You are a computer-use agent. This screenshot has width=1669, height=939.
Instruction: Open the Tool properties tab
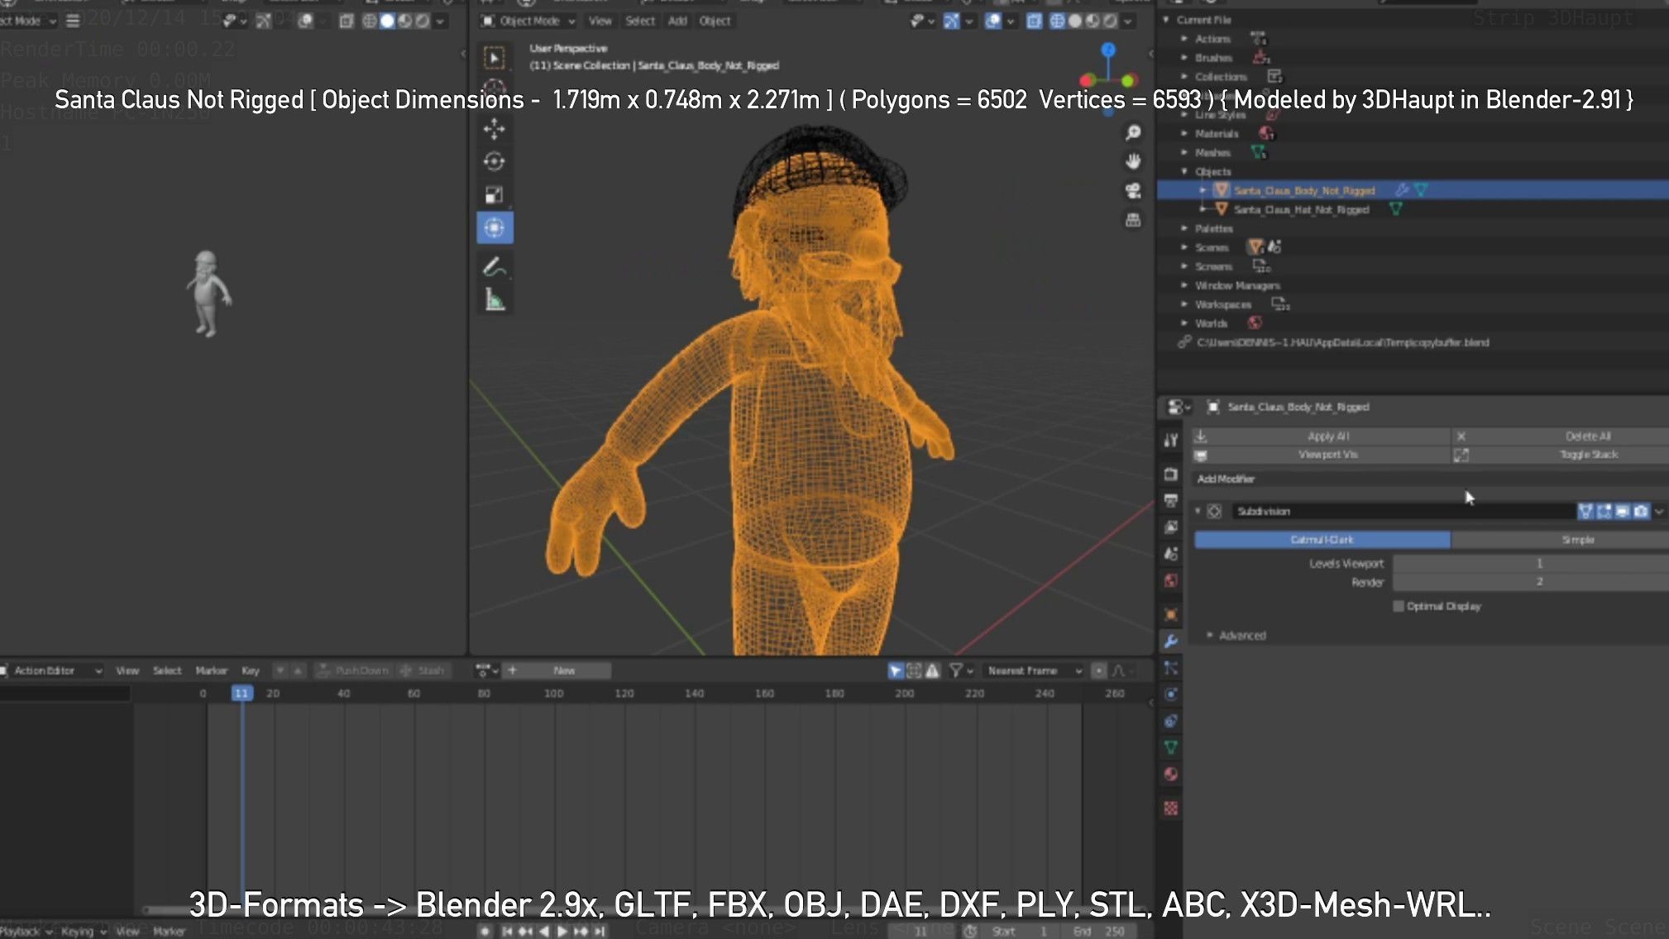tap(1170, 441)
